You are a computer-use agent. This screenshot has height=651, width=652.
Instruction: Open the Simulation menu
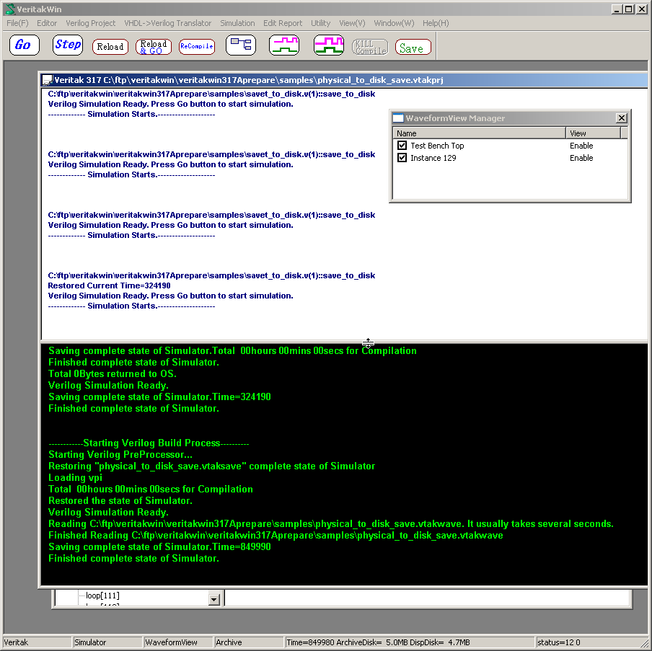point(237,23)
